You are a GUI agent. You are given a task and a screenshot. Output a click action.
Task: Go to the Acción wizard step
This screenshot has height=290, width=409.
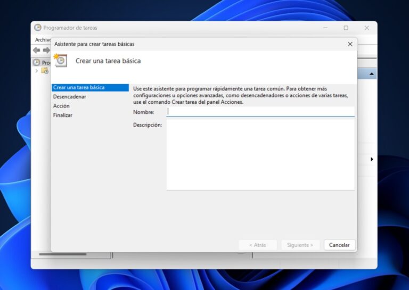coord(61,106)
